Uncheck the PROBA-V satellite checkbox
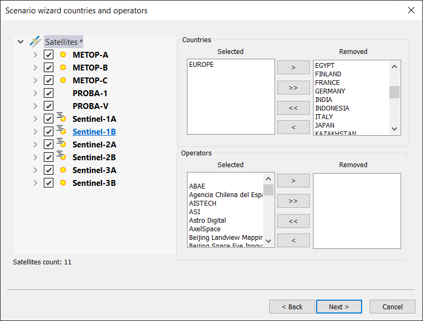 49,106
